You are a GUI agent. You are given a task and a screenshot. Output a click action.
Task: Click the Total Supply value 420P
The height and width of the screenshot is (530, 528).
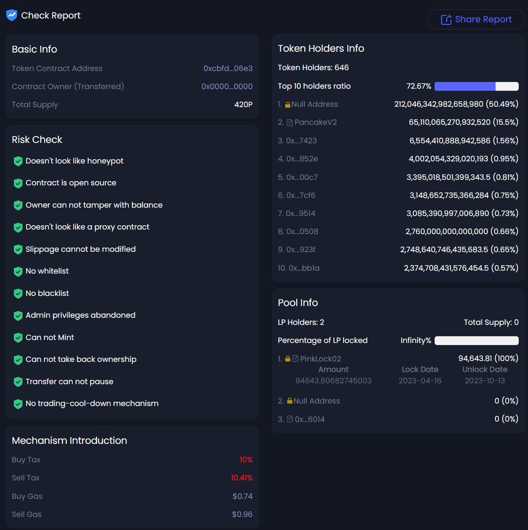(244, 105)
